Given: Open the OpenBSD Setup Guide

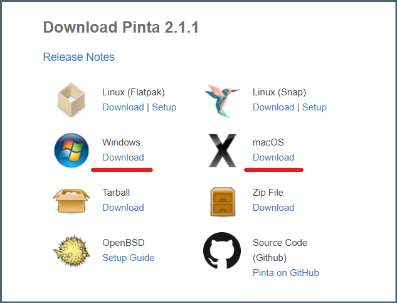Looking at the screenshot, I should (x=129, y=258).
